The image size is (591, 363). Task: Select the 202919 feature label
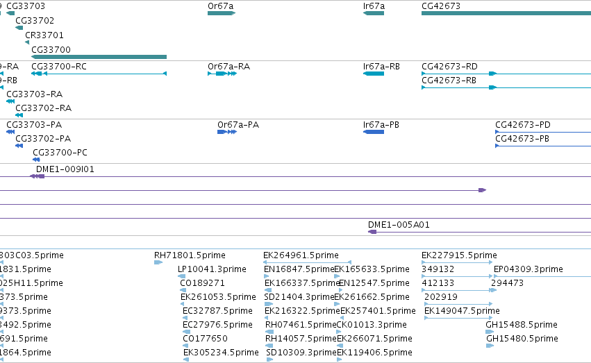[x=441, y=297]
